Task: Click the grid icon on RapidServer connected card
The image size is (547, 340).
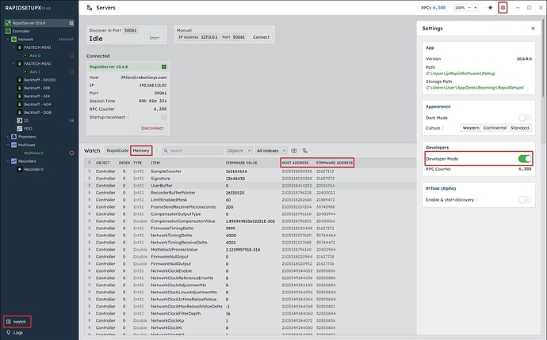Action: click(163, 67)
